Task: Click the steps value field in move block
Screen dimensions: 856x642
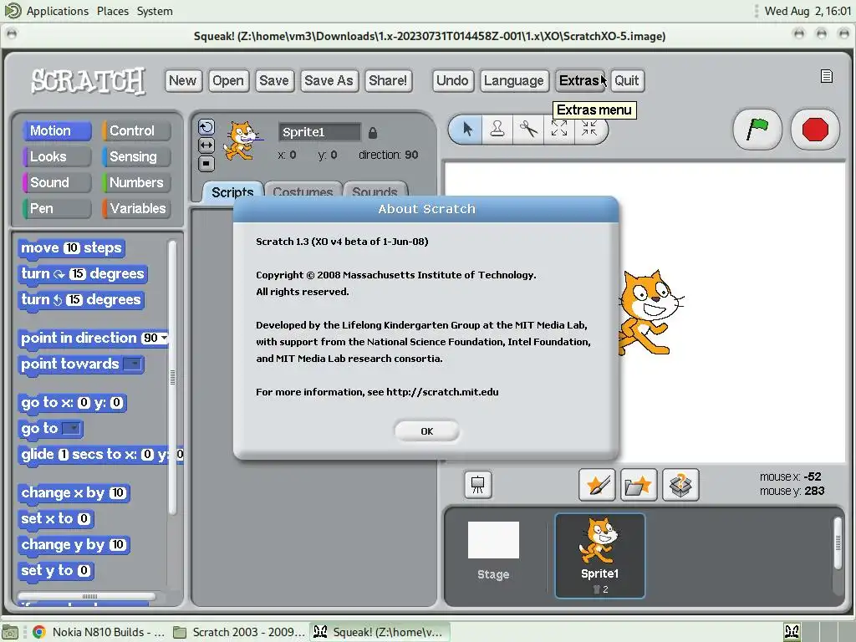Action: coord(72,247)
